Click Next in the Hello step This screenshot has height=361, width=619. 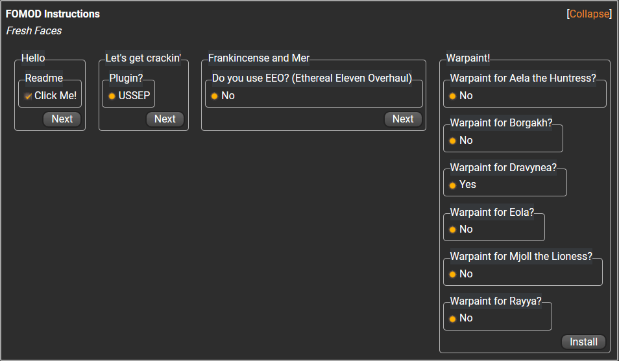[x=62, y=119]
